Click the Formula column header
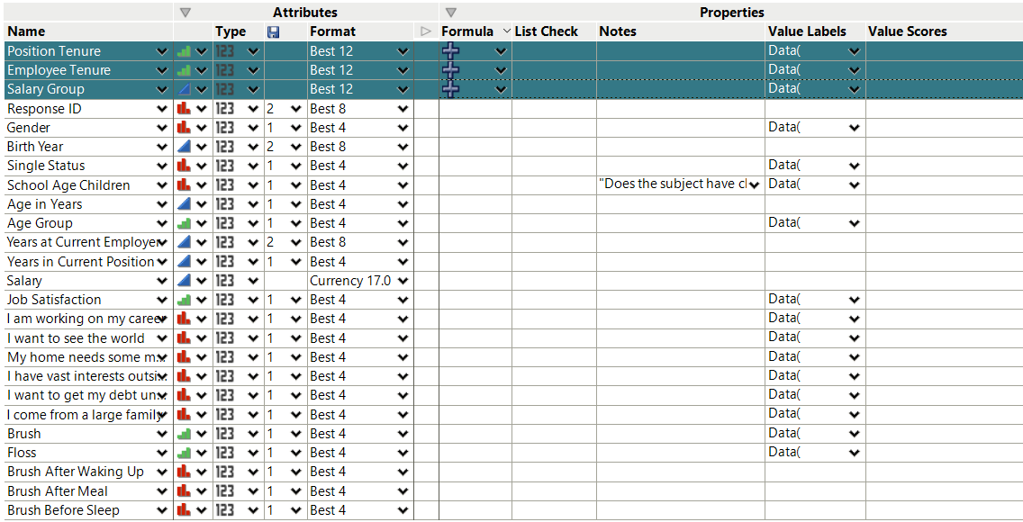The image size is (1023, 522). 468,31
